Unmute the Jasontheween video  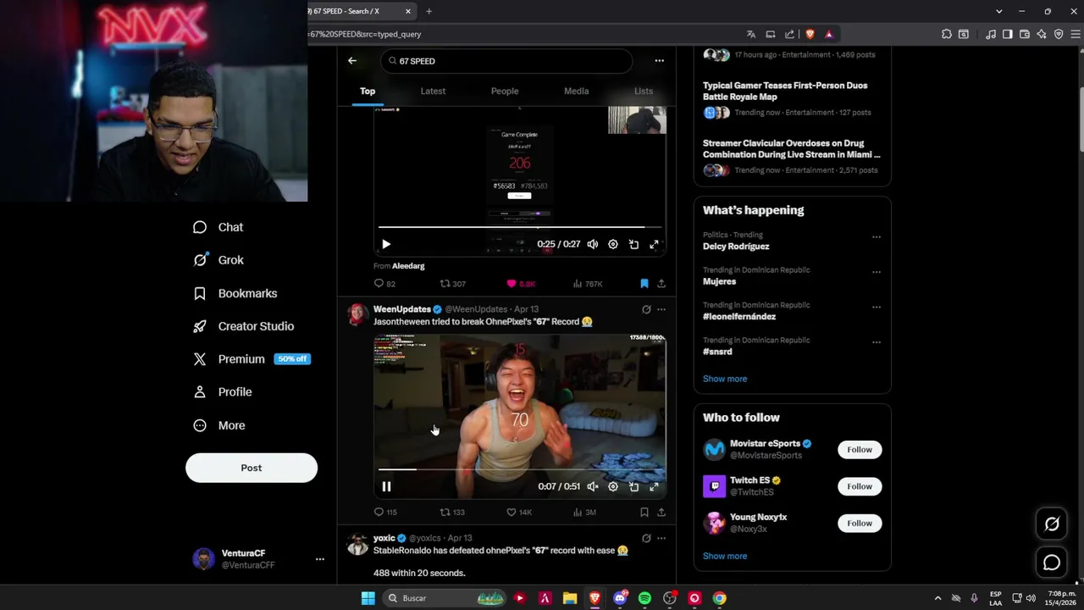pos(593,486)
